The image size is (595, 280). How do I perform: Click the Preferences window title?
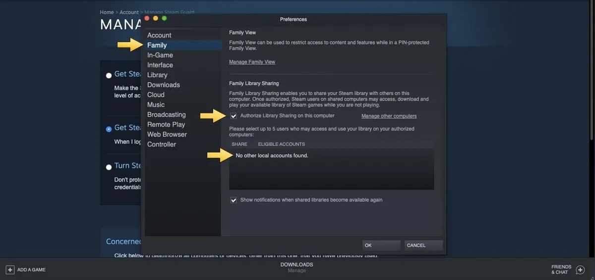click(294, 19)
